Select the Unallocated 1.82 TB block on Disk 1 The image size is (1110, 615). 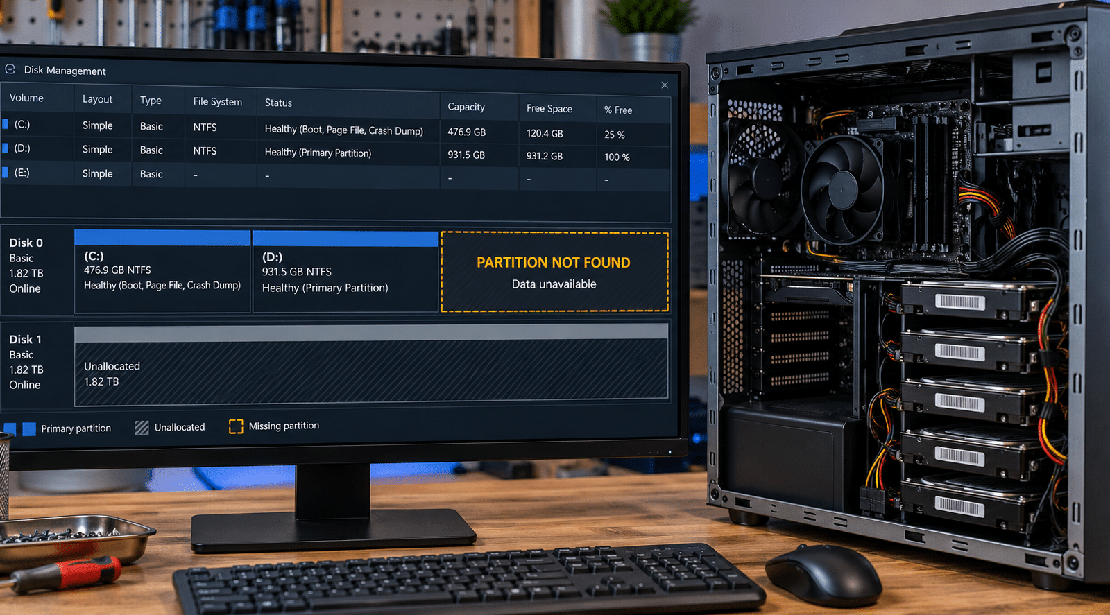pyautogui.click(x=371, y=365)
